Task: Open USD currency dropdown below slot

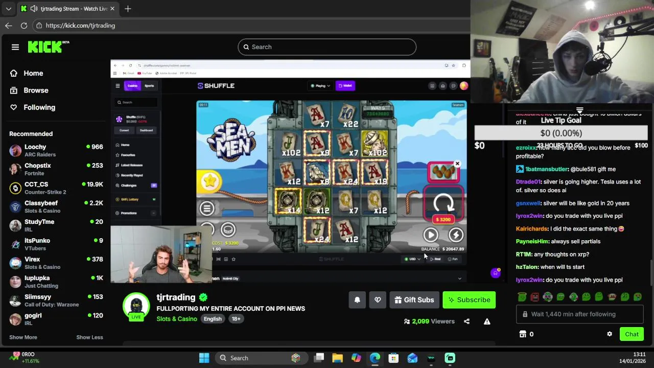Action: tap(413, 259)
